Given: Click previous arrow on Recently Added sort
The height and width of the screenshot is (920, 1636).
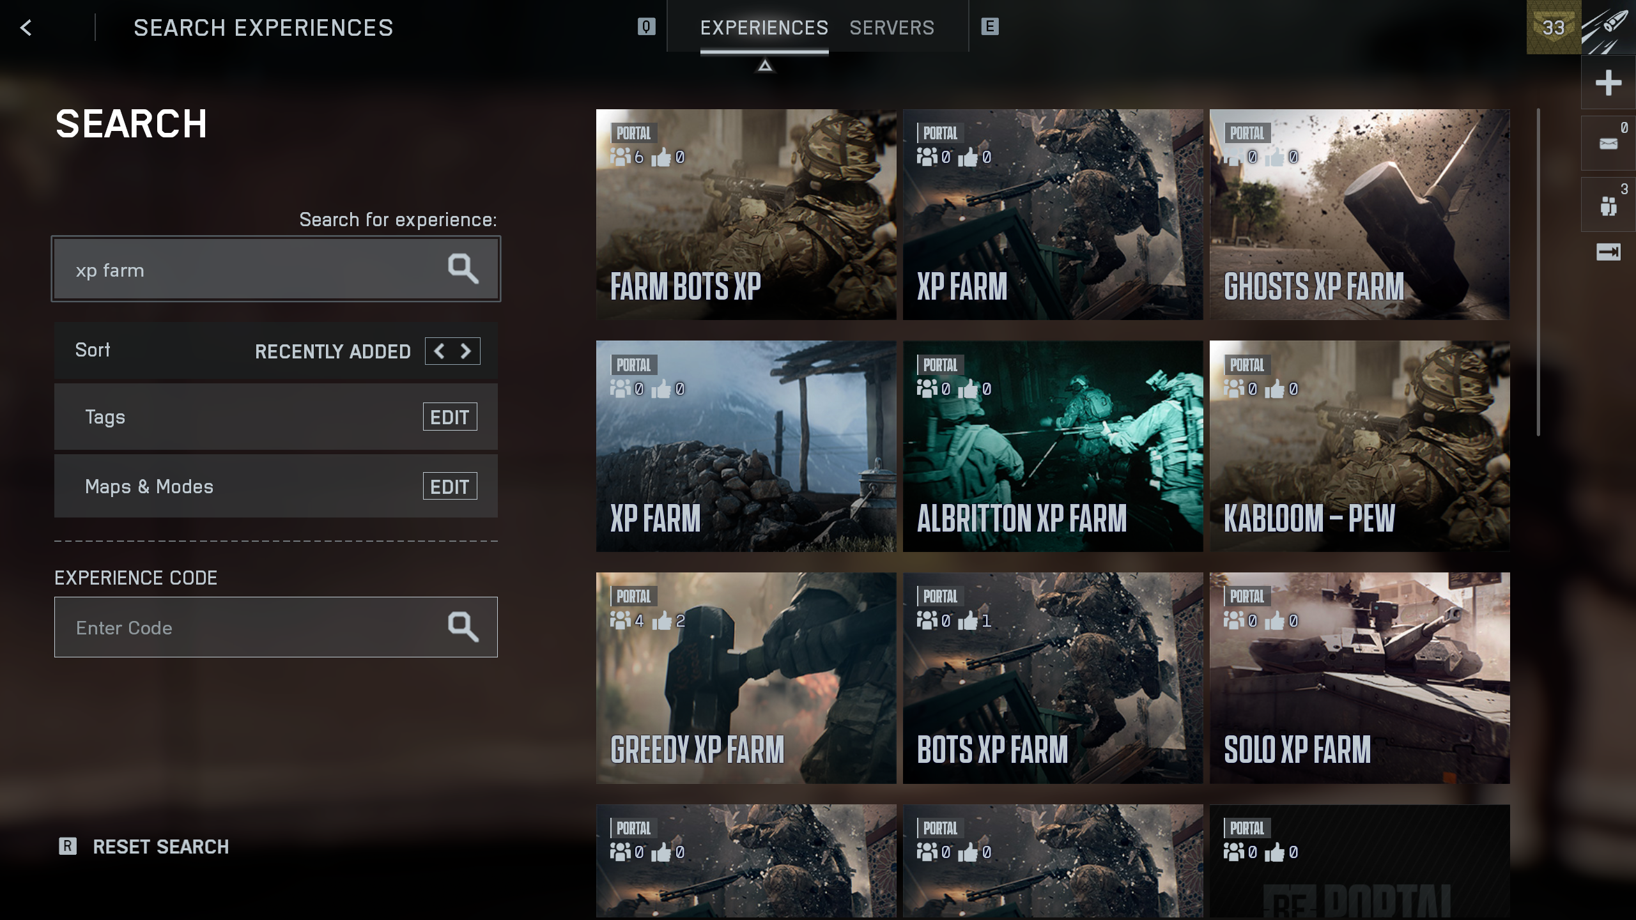Looking at the screenshot, I should click(x=439, y=351).
